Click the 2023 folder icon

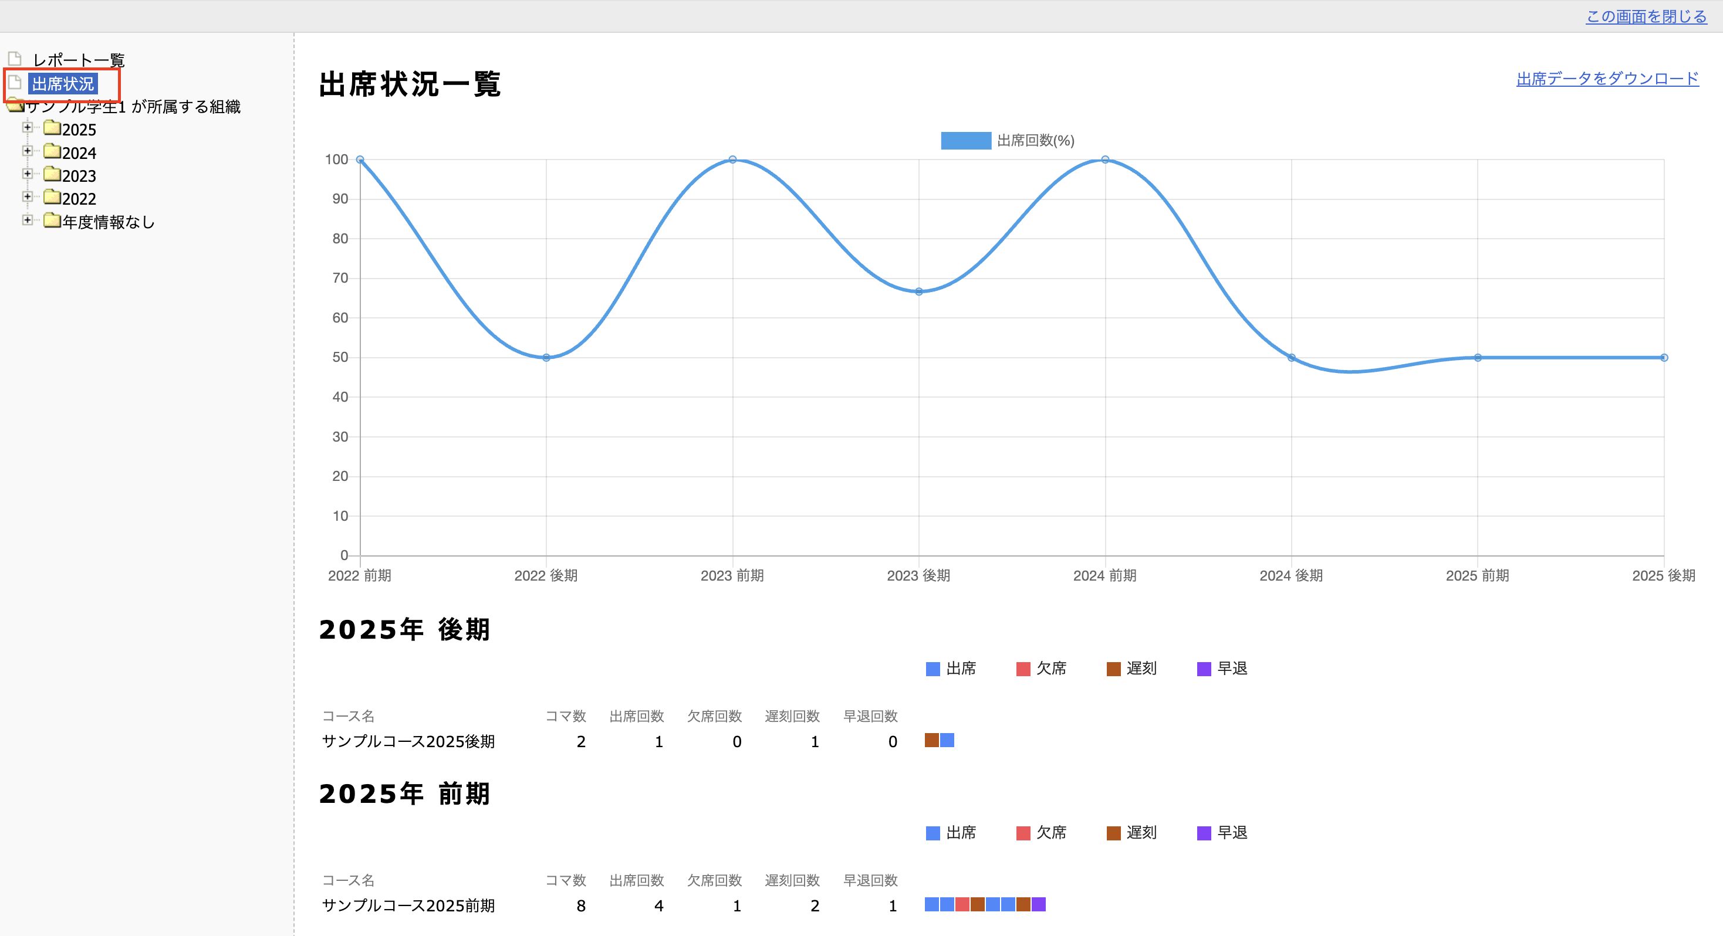pos(52,175)
